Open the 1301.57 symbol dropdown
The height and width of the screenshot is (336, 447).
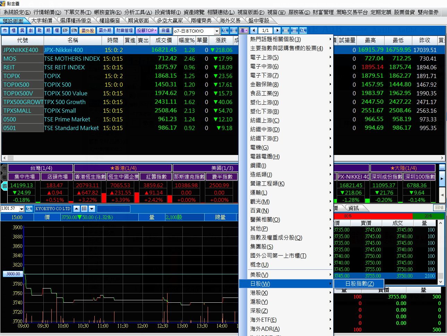tap(22, 209)
